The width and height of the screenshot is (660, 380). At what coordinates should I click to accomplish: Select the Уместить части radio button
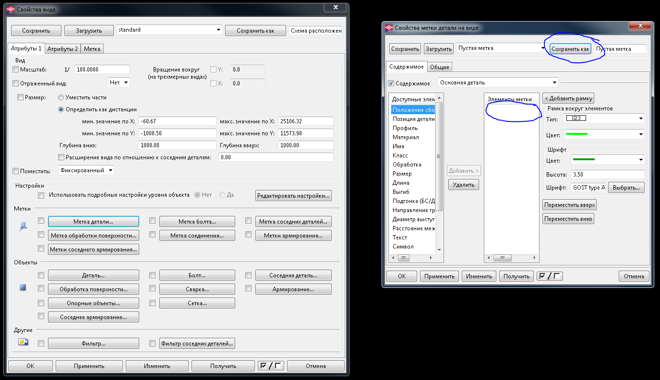coord(61,97)
